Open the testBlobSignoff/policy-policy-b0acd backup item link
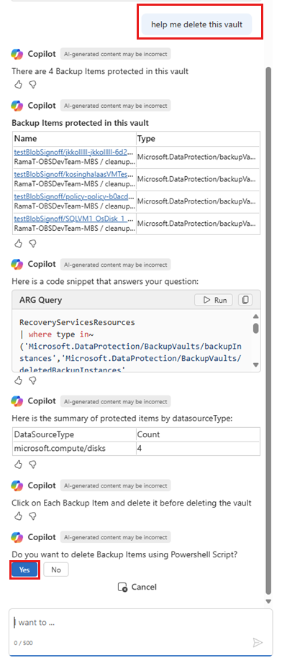The width and height of the screenshot is (282, 663). tap(74, 196)
